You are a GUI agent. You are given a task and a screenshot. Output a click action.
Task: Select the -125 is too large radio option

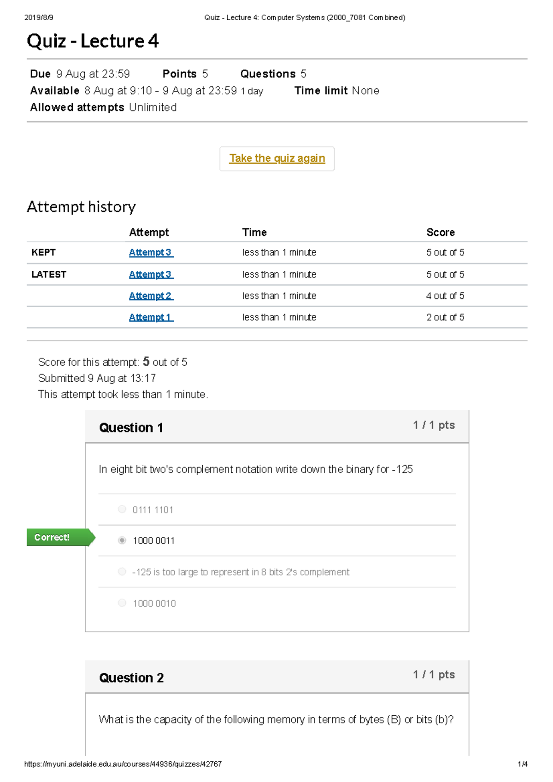pyautogui.click(x=122, y=572)
